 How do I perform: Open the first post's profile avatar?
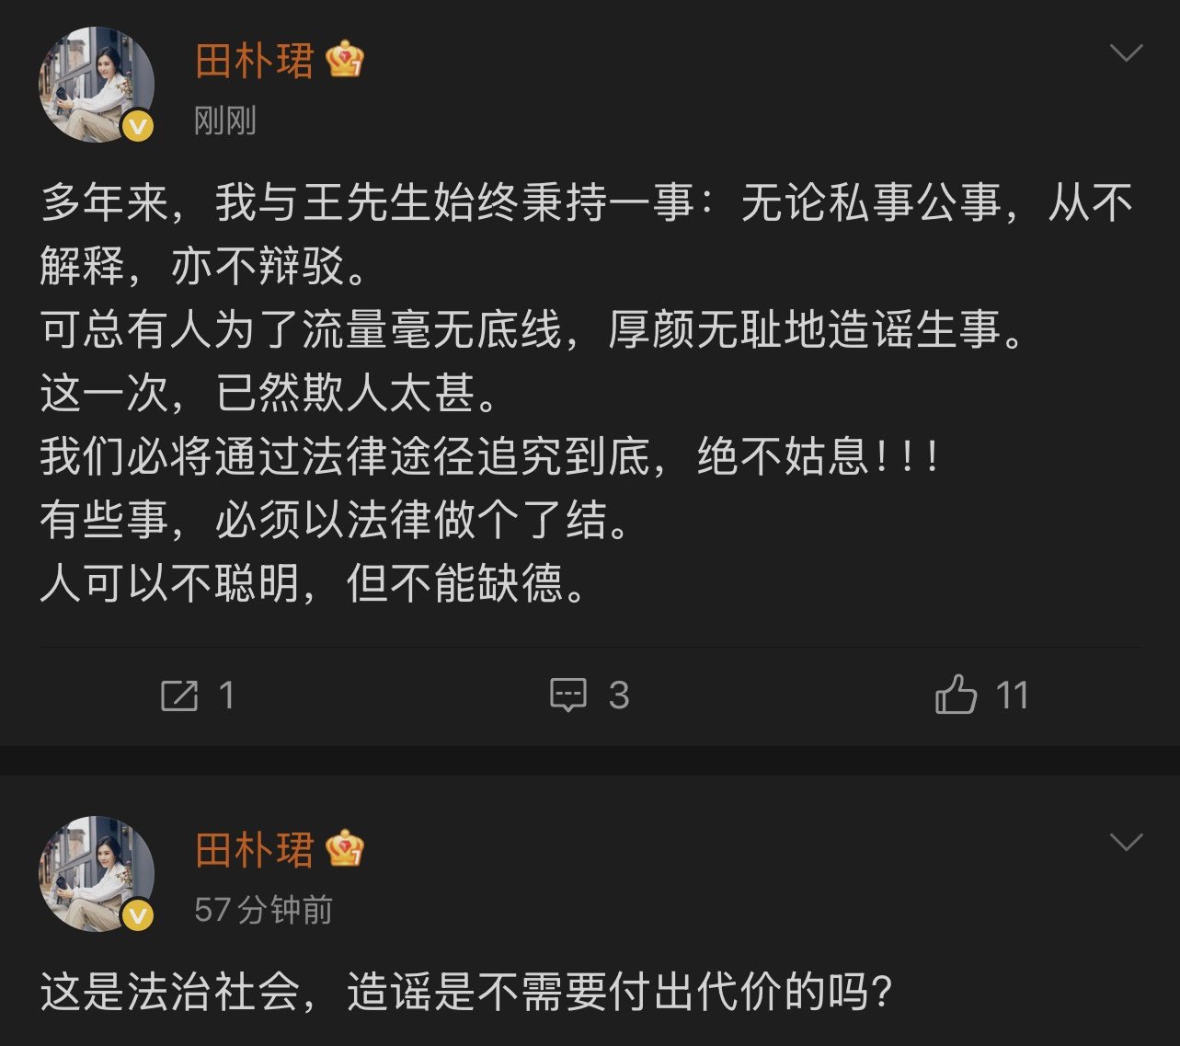point(96,85)
